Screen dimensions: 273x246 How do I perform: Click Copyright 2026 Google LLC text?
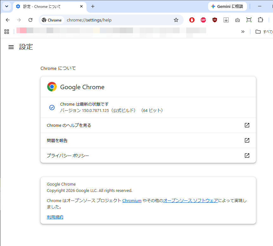click(90, 191)
